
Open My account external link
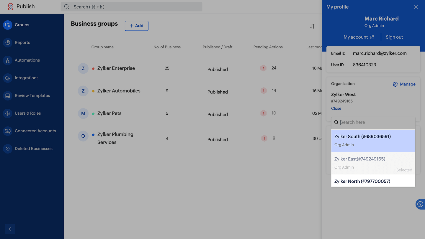coord(359,37)
